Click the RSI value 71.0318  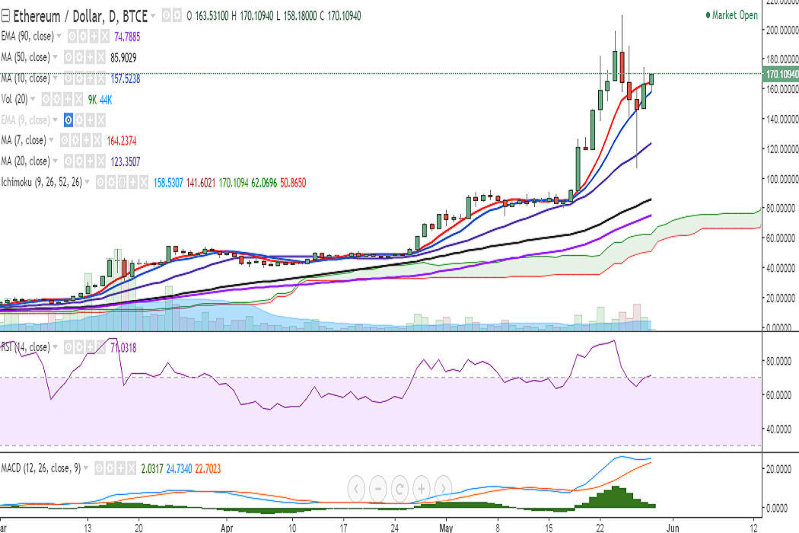click(x=123, y=348)
